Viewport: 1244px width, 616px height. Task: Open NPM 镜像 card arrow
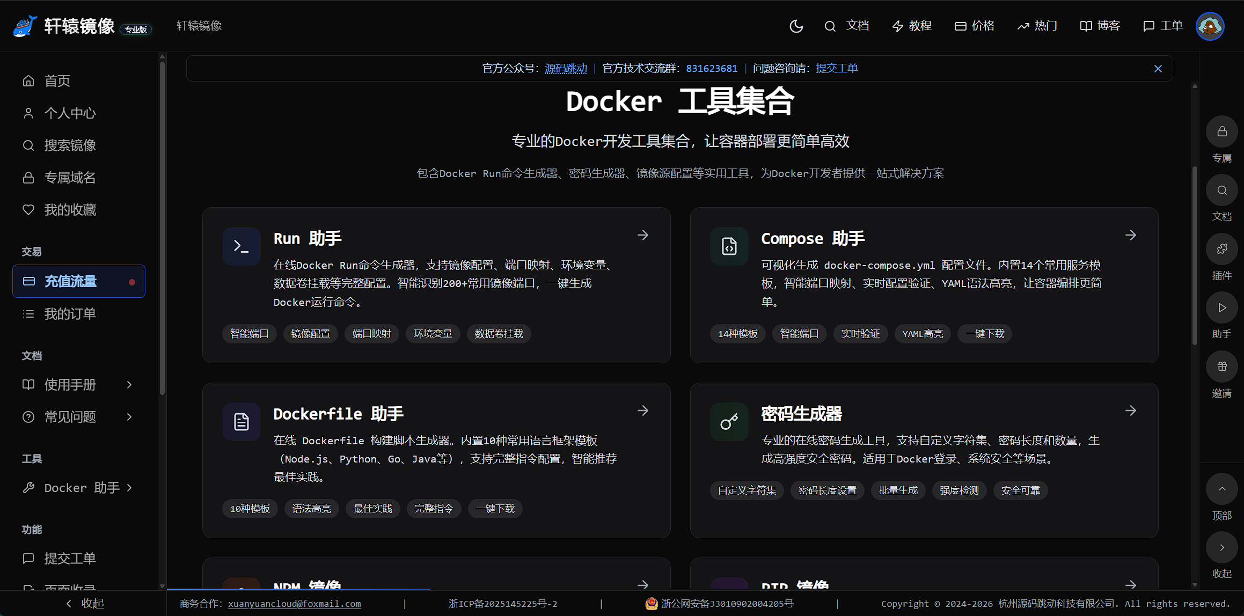click(x=643, y=584)
